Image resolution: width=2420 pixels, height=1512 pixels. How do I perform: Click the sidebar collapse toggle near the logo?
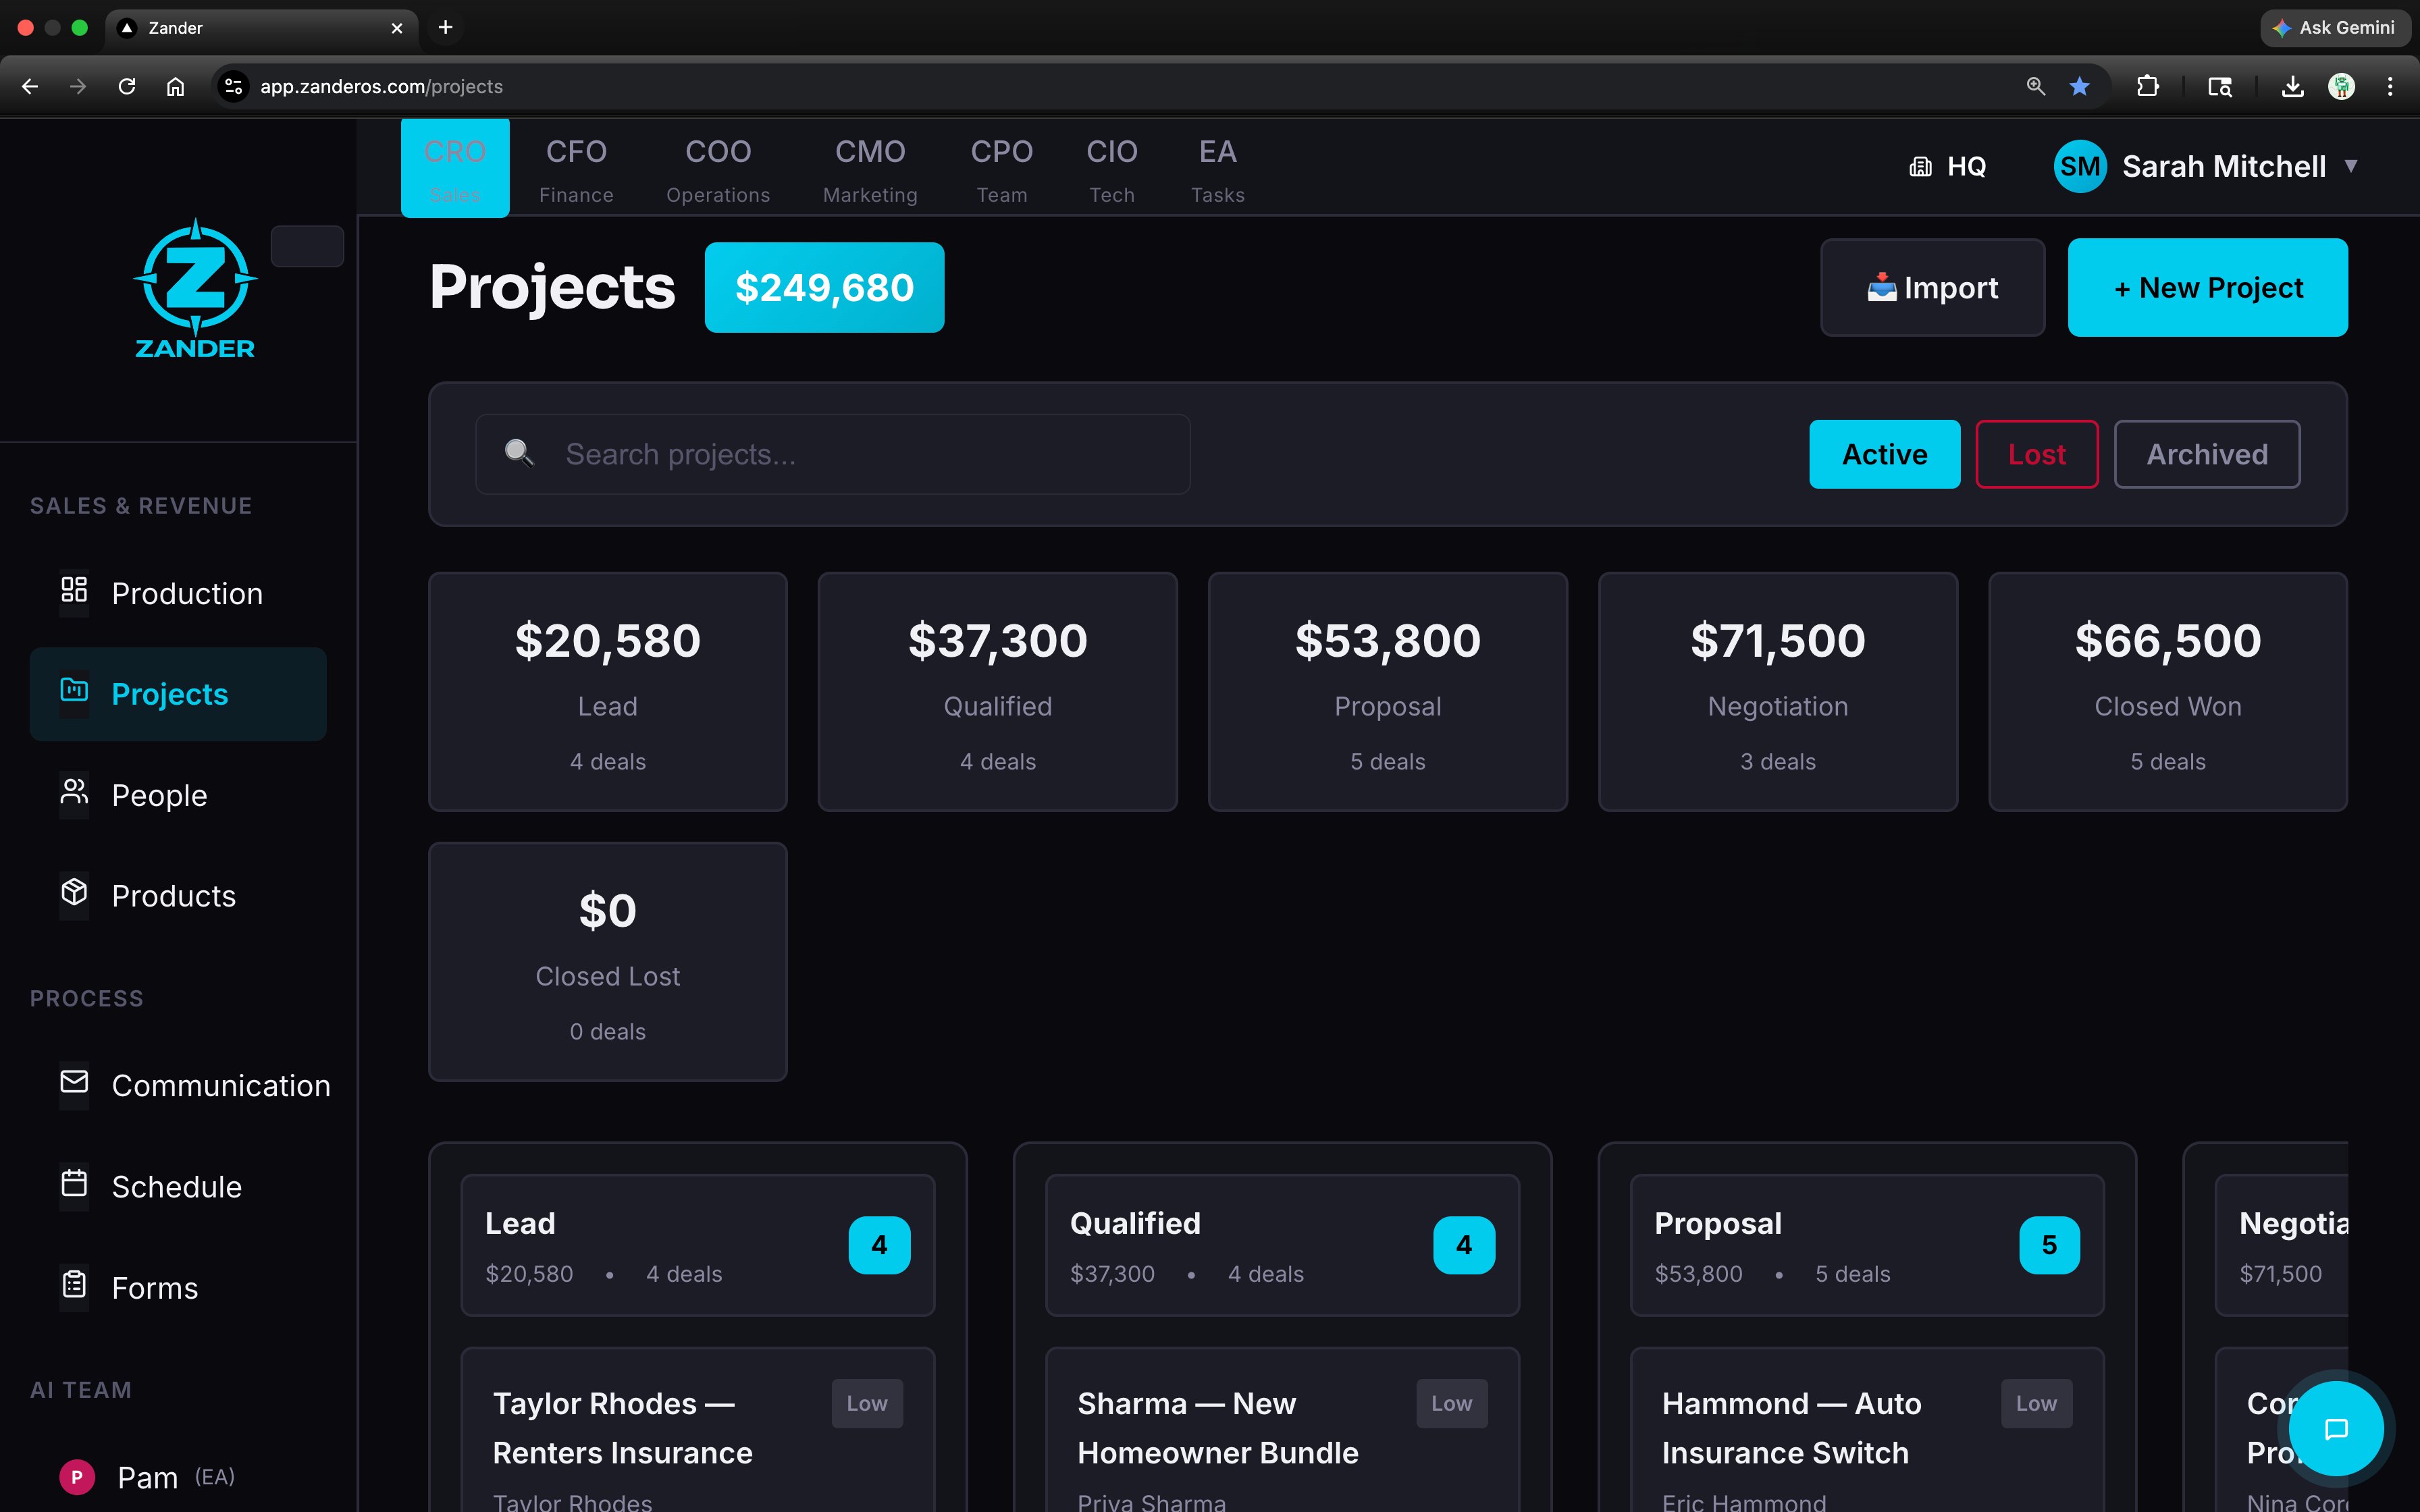(307, 246)
